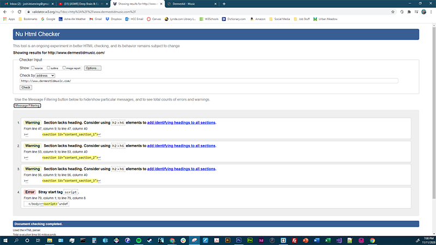Open the Asheville Weather bookmark

72,19
